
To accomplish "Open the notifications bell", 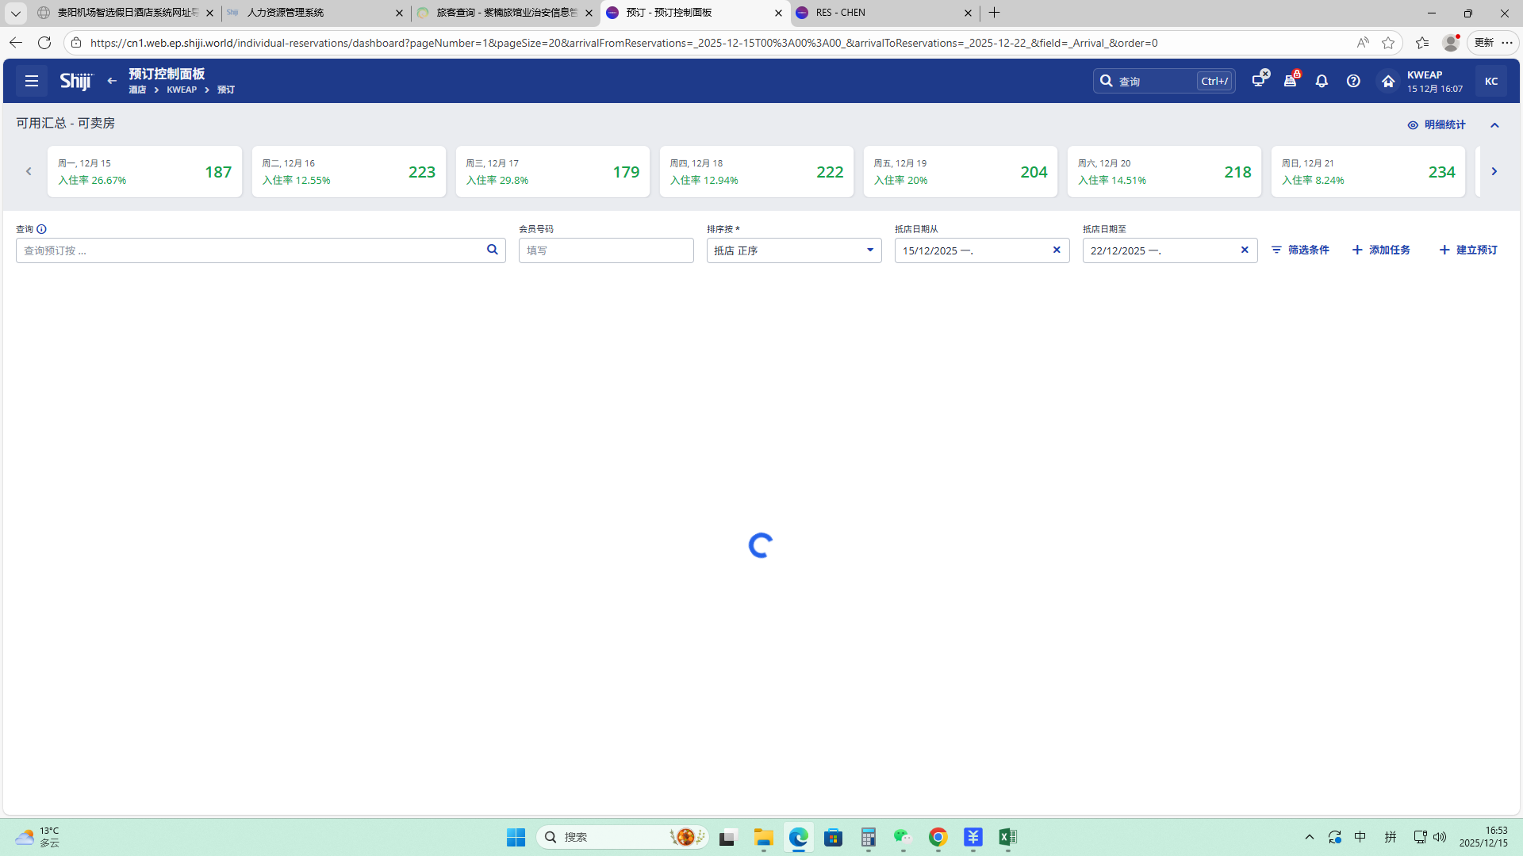I will click(1322, 81).
